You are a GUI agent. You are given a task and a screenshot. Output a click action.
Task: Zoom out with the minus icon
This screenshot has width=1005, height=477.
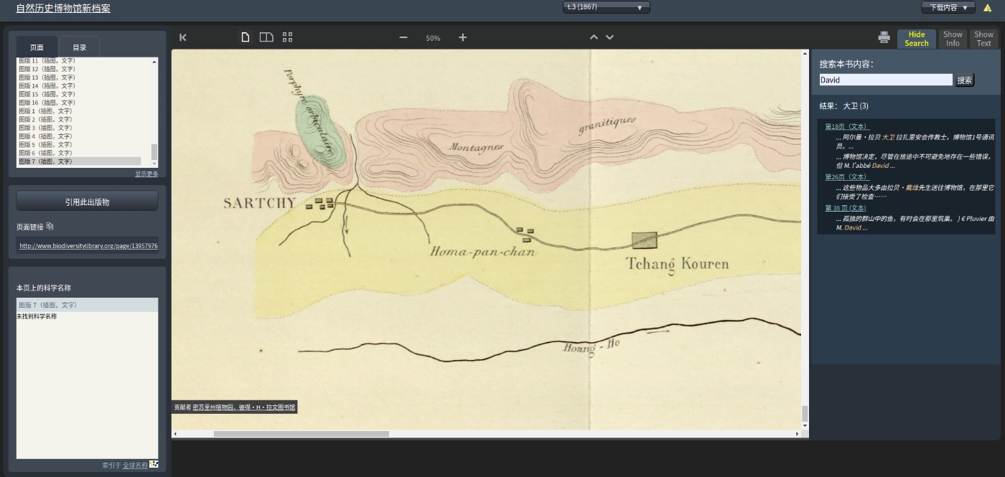[x=403, y=37]
